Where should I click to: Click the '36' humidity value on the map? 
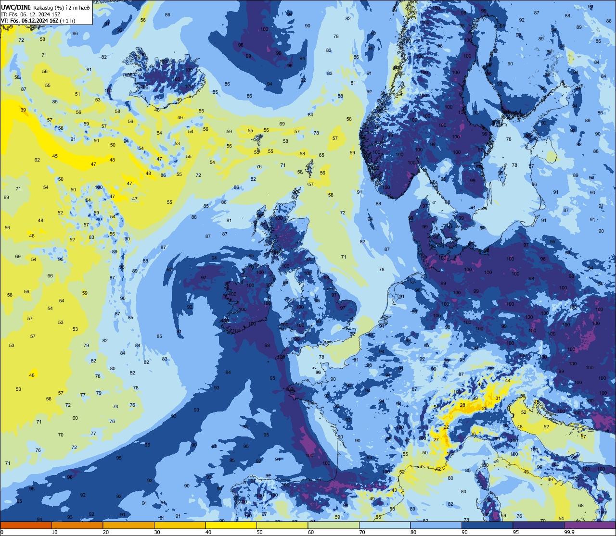474,435
